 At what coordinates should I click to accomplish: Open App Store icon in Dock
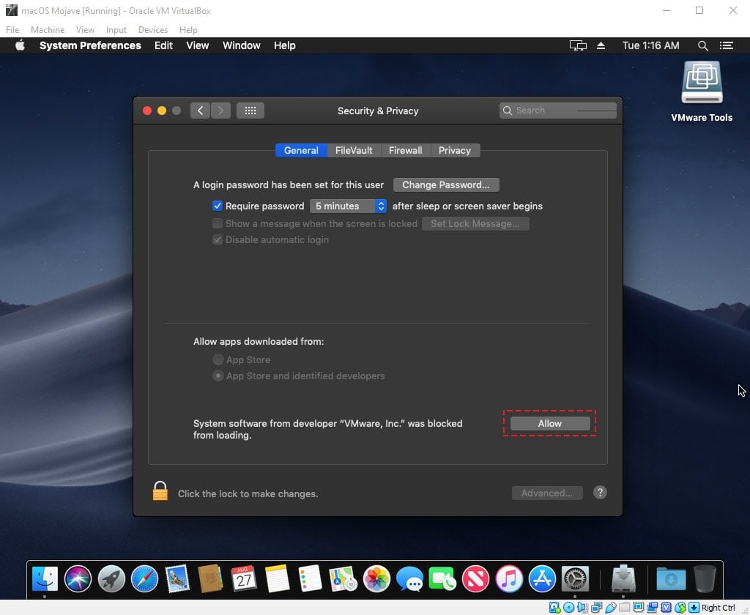tap(542, 578)
